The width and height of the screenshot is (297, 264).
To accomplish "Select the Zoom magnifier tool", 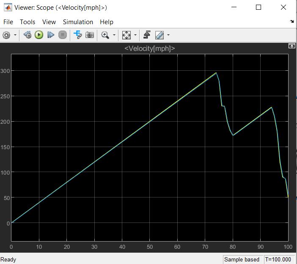I will (x=105, y=35).
